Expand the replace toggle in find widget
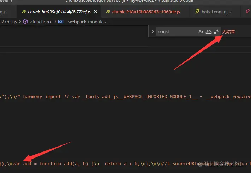This screenshot has height=173, width=251. 153,31
